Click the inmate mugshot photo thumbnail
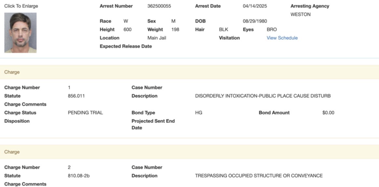Image resolution: width=379 pixels, height=187 pixels. point(20,33)
